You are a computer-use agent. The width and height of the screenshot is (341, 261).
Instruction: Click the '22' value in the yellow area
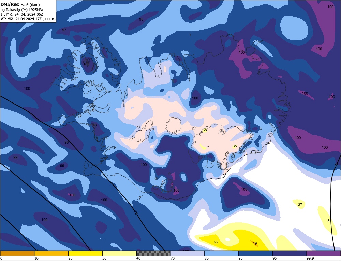(216, 242)
